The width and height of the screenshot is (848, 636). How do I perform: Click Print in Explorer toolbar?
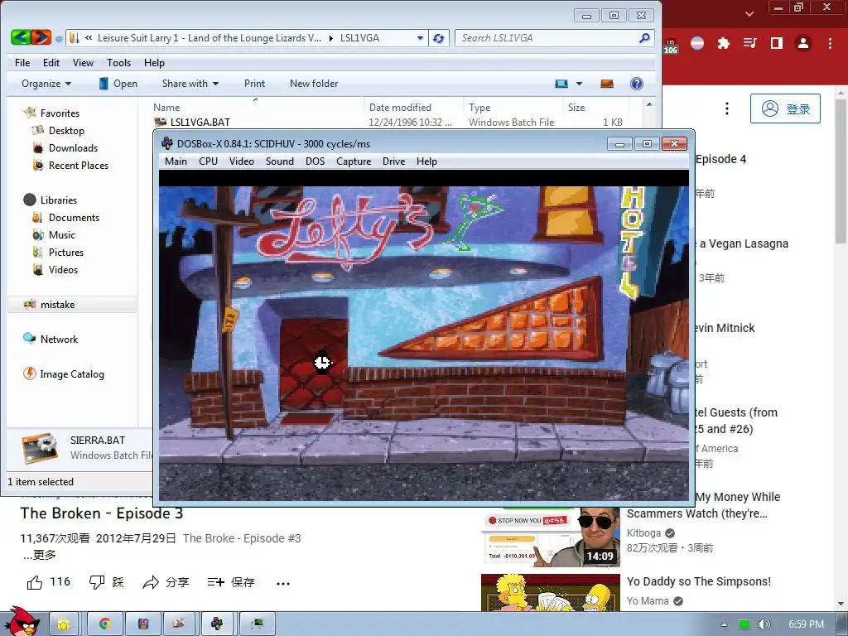click(254, 84)
